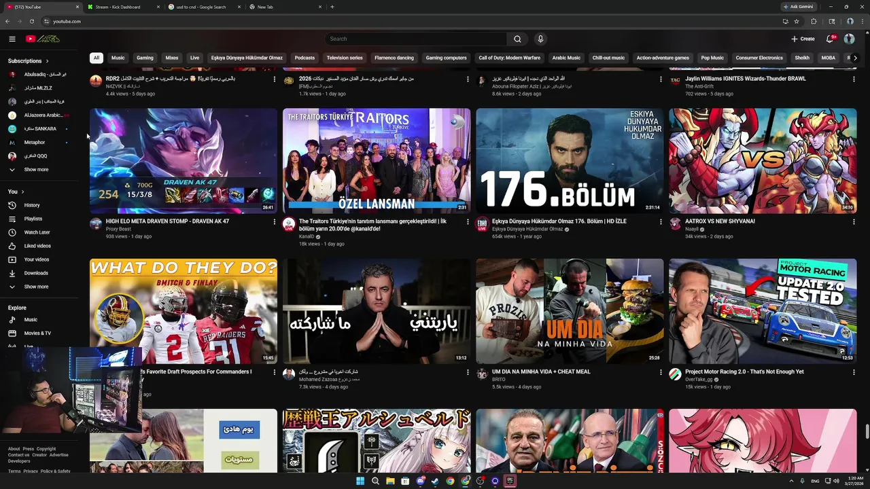Click the YouTube search input field

416,39
